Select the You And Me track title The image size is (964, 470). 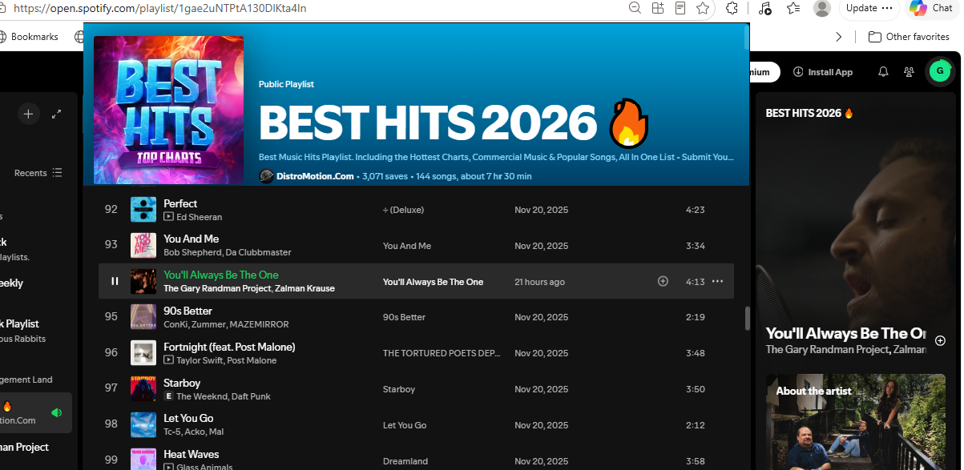point(192,239)
